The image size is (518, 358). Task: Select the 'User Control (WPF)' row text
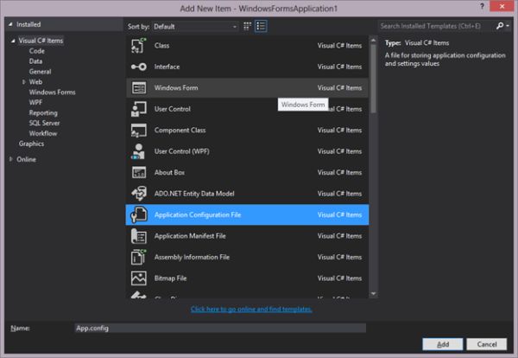tap(181, 151)
